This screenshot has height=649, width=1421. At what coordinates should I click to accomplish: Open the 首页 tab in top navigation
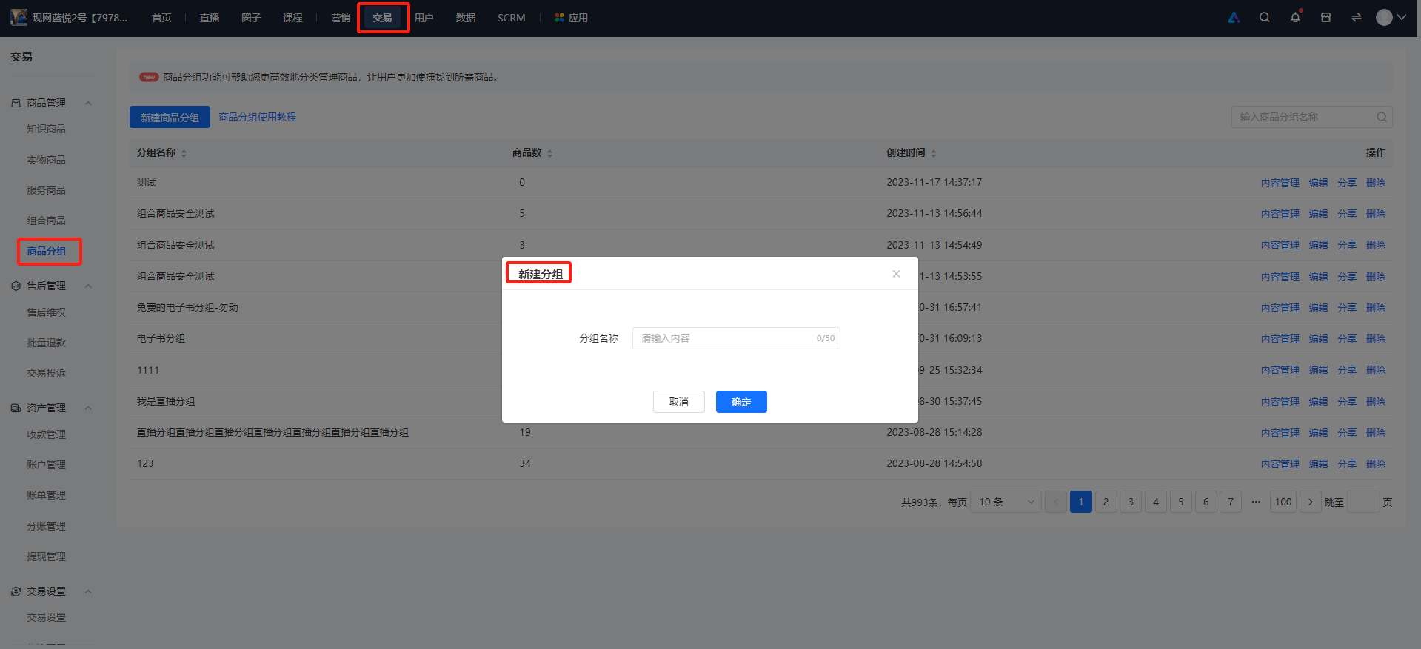pyautogui.click(x=161, y=18)
